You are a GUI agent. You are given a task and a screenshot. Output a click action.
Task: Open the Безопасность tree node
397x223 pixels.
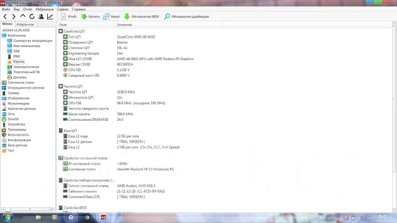(x=18, y=135)
